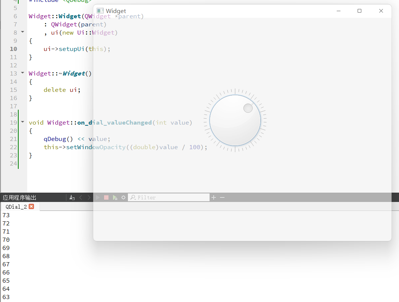Click output value 65

pos(6,281)
